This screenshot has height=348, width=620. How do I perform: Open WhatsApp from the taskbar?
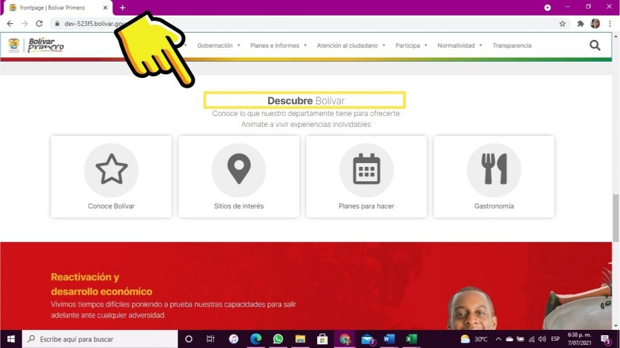pos(278,339)
